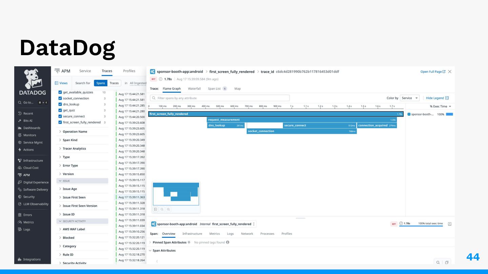Screen dimensions: 488x274
Task: Click sponsor-booth legend color swatch
Action: coord(409,114)
